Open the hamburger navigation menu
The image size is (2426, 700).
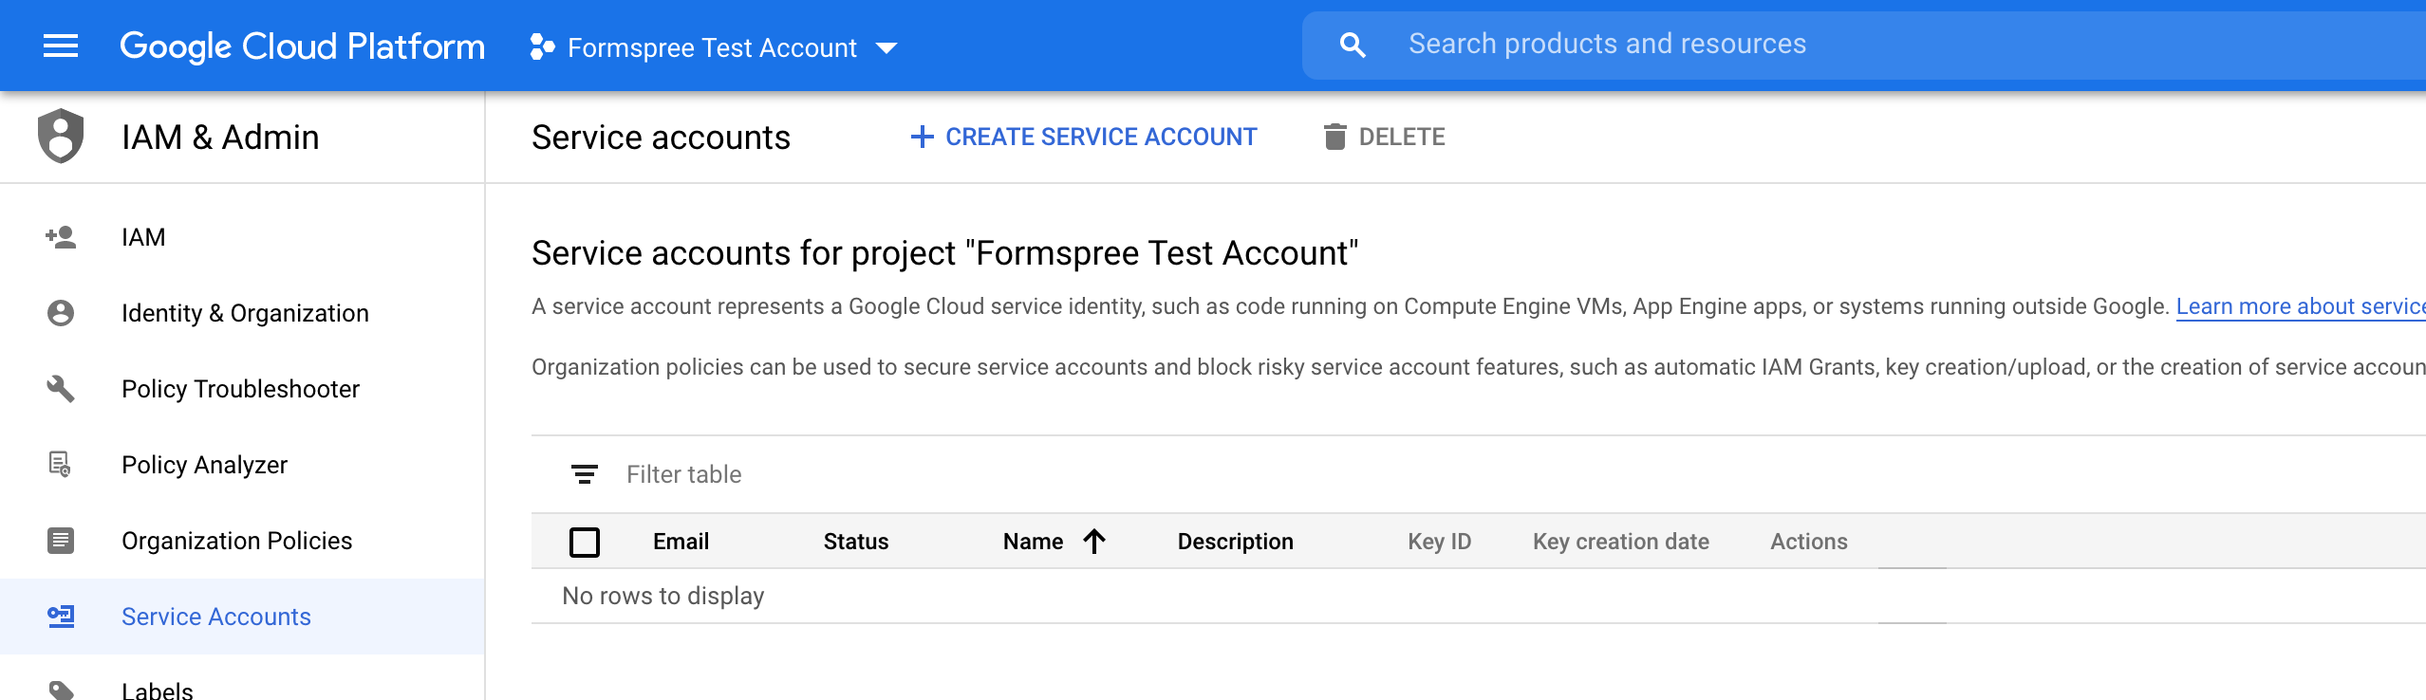click(61, 46)
